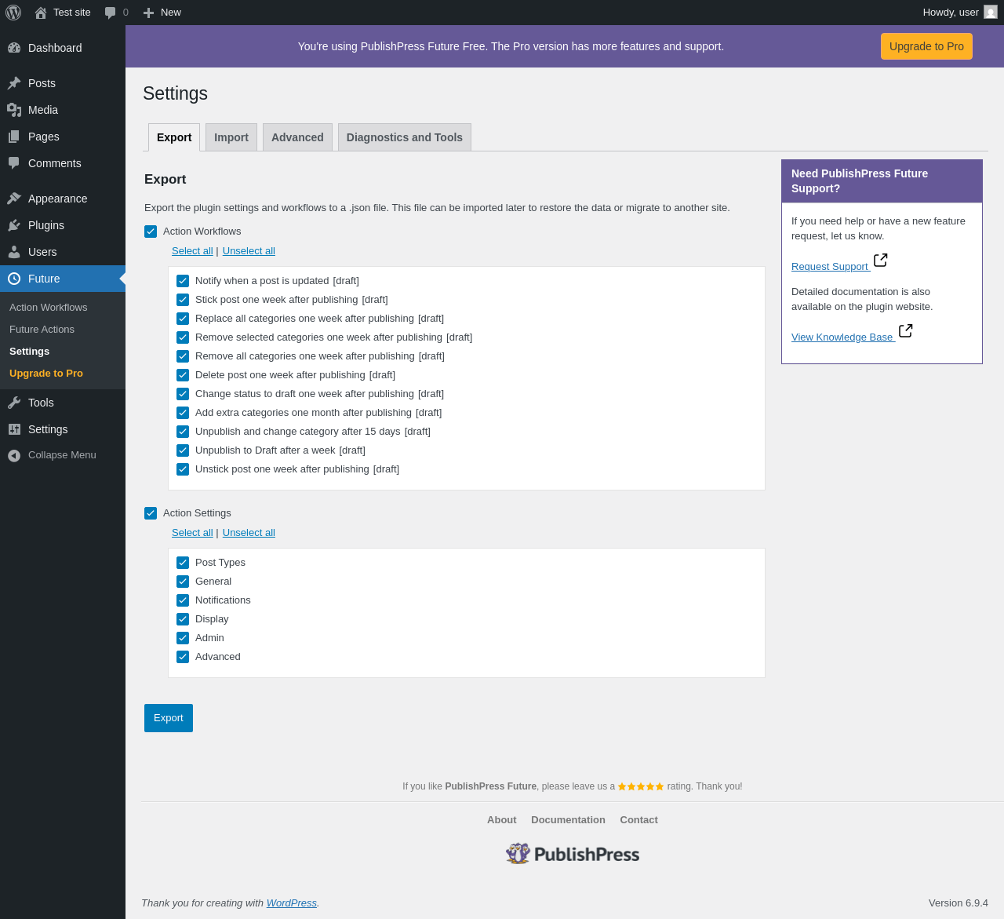Screen dimensions: 1004x919
Task: Click the plus New icon in admin bar
Action: 148,13
